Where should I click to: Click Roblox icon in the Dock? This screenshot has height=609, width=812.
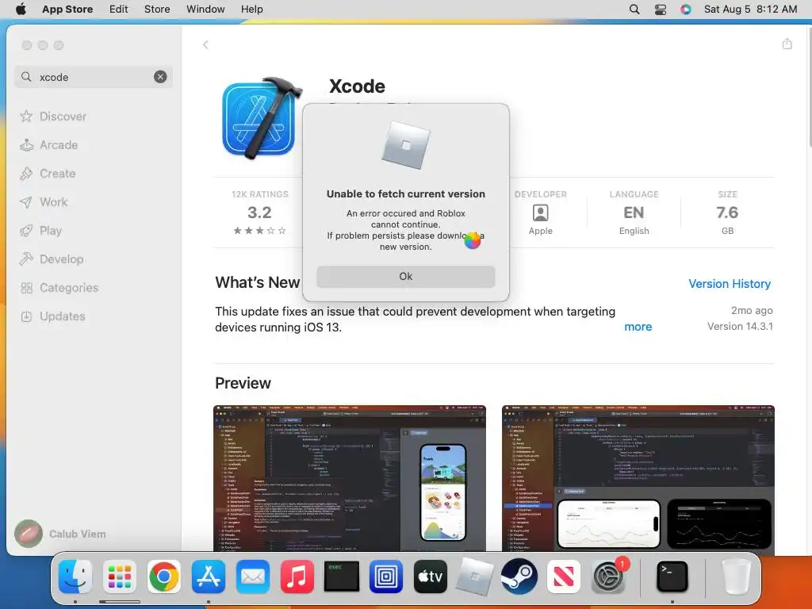(475, 576)
